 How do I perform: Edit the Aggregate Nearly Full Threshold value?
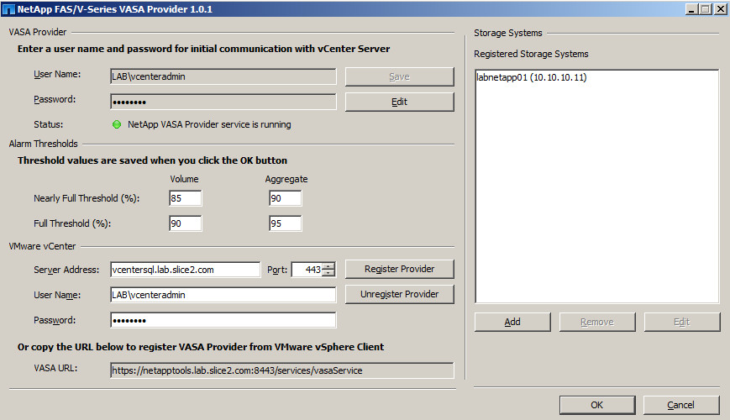click(285, 198)
